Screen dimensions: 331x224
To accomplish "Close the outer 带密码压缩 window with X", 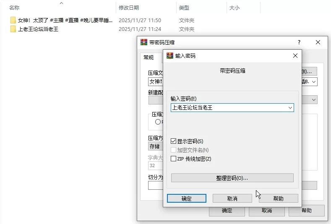I will 318,42.
